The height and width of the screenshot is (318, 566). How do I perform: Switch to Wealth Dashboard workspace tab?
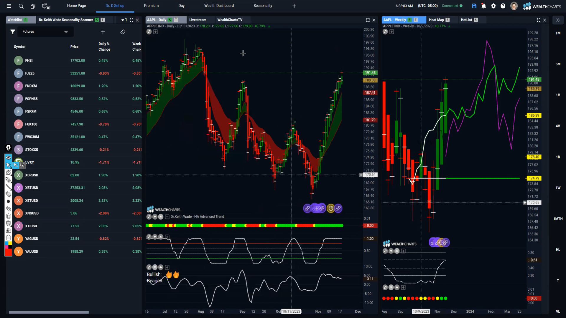point(219,6)
